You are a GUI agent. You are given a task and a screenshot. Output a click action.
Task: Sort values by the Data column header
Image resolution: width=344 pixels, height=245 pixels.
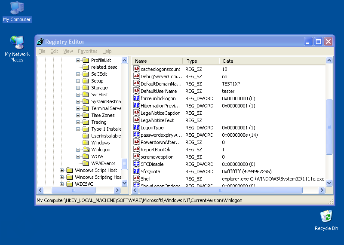pyautogui.click(x=272, y=61)
